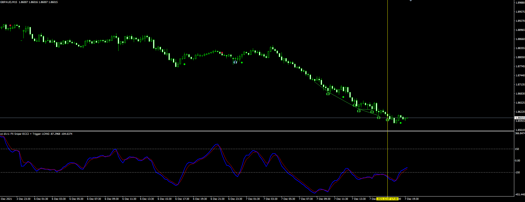Click the 1.87135 price level

point(520,85)
